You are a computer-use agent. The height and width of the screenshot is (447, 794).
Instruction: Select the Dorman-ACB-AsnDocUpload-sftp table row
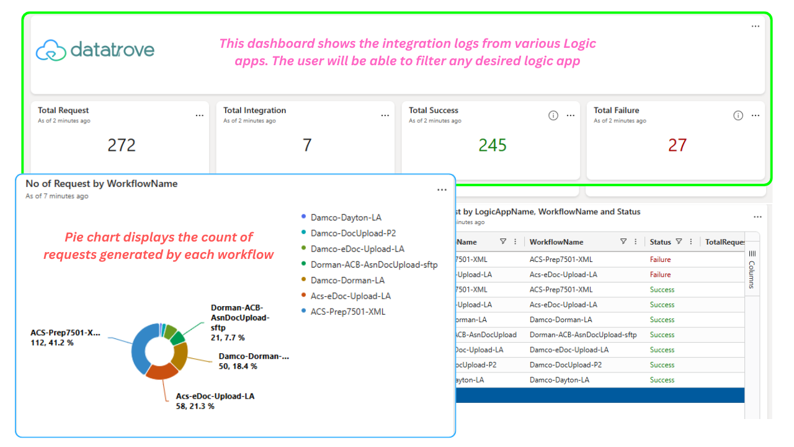tap(599, 335)
